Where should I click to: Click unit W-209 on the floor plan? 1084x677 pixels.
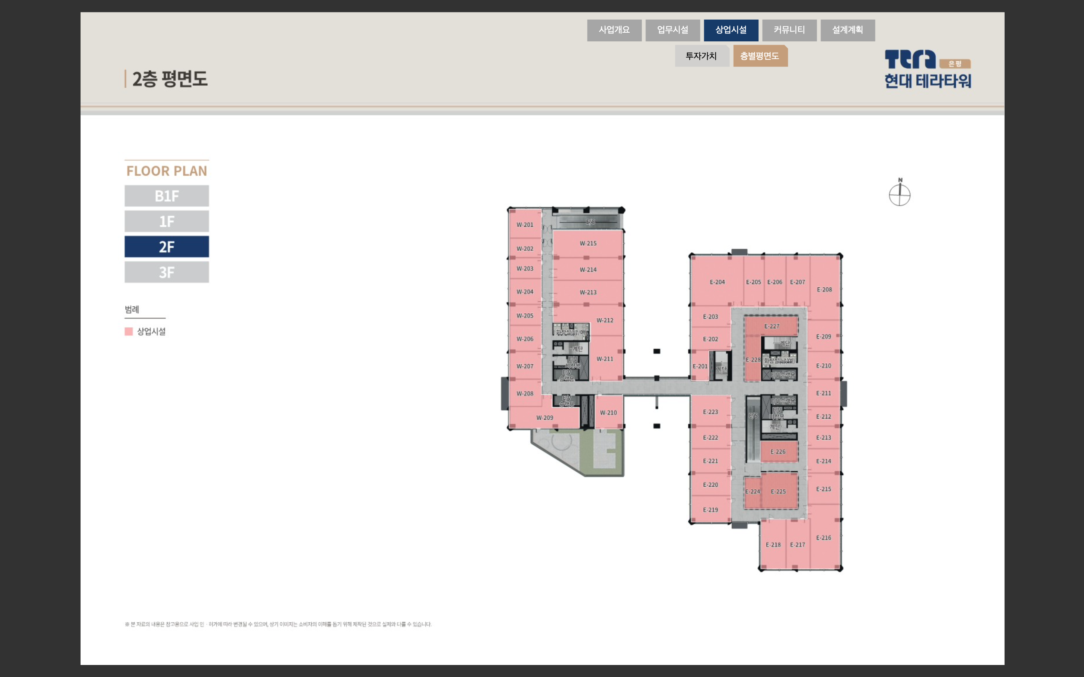click(x=545, y=418)
